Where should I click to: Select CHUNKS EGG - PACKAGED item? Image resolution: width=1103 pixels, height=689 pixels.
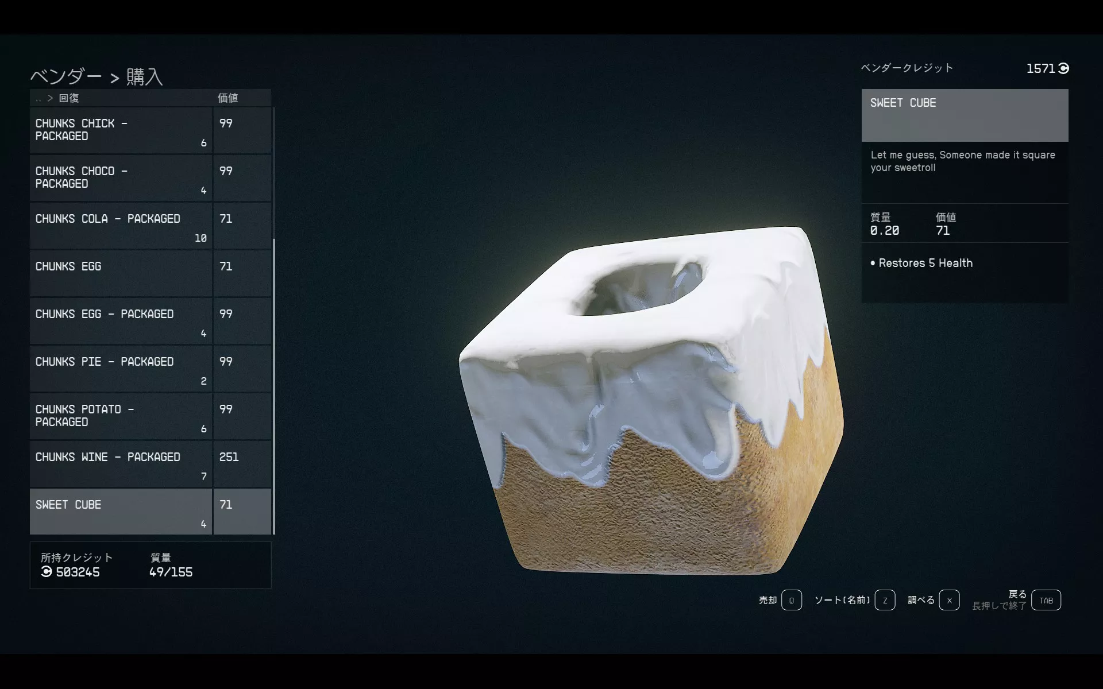151,321
